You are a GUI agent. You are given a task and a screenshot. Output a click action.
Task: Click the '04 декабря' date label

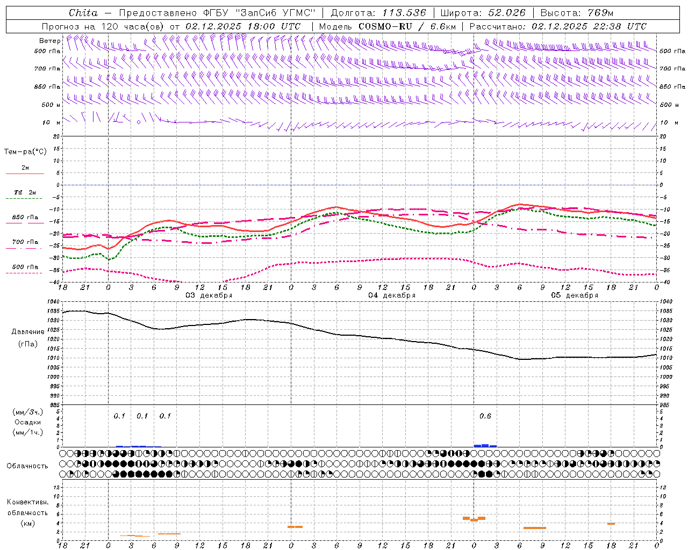click(392, 295)
